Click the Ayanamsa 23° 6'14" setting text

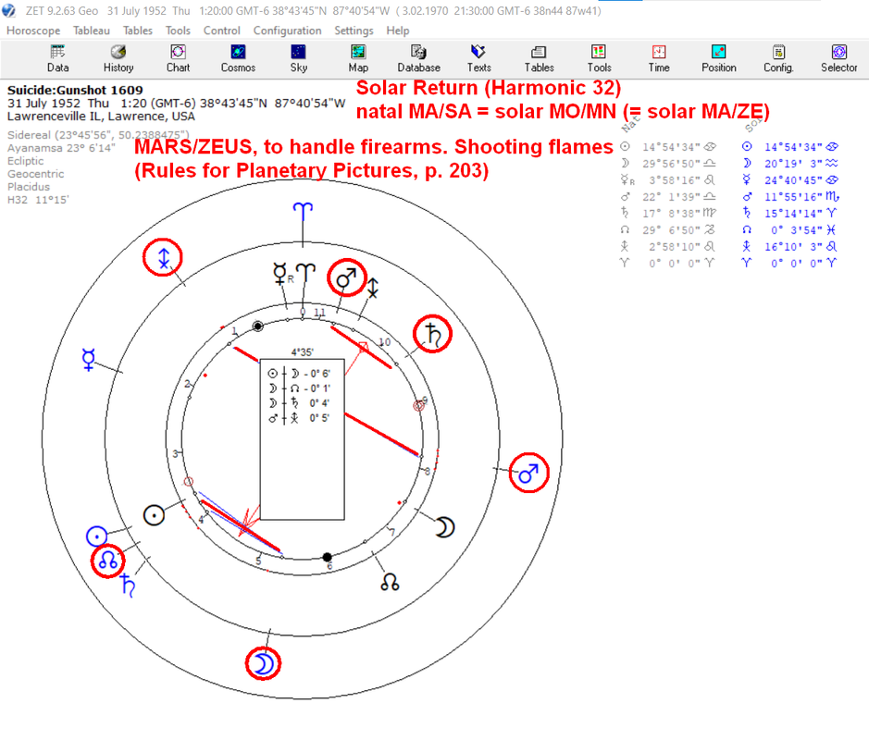[61, 148]
